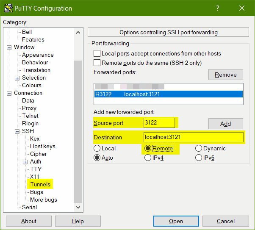Select the Local radio button
The image size is (255, 230).
97,149
